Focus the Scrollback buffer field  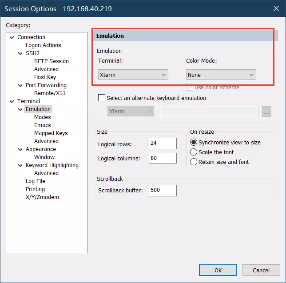(x=163, y=191)
